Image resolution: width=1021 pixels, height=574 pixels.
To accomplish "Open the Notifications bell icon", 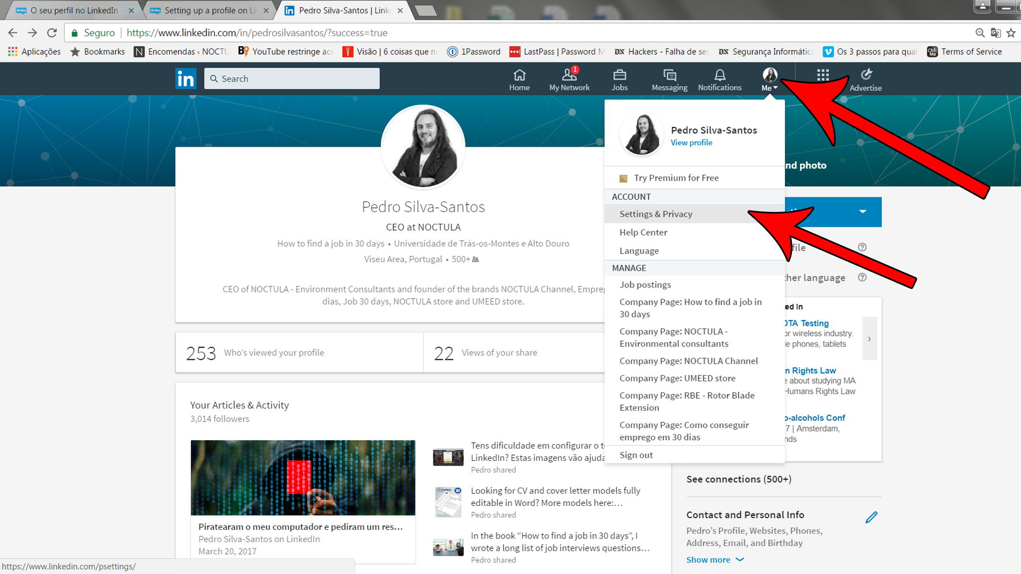I will click(x=719, y=80).
